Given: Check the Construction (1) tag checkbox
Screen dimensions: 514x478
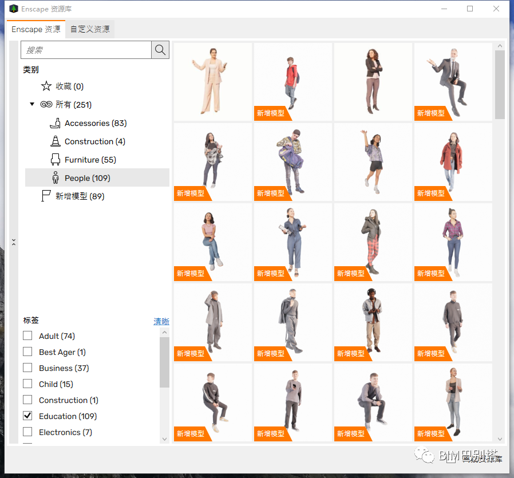Looking at the screenshot, I should click(27, 400).
